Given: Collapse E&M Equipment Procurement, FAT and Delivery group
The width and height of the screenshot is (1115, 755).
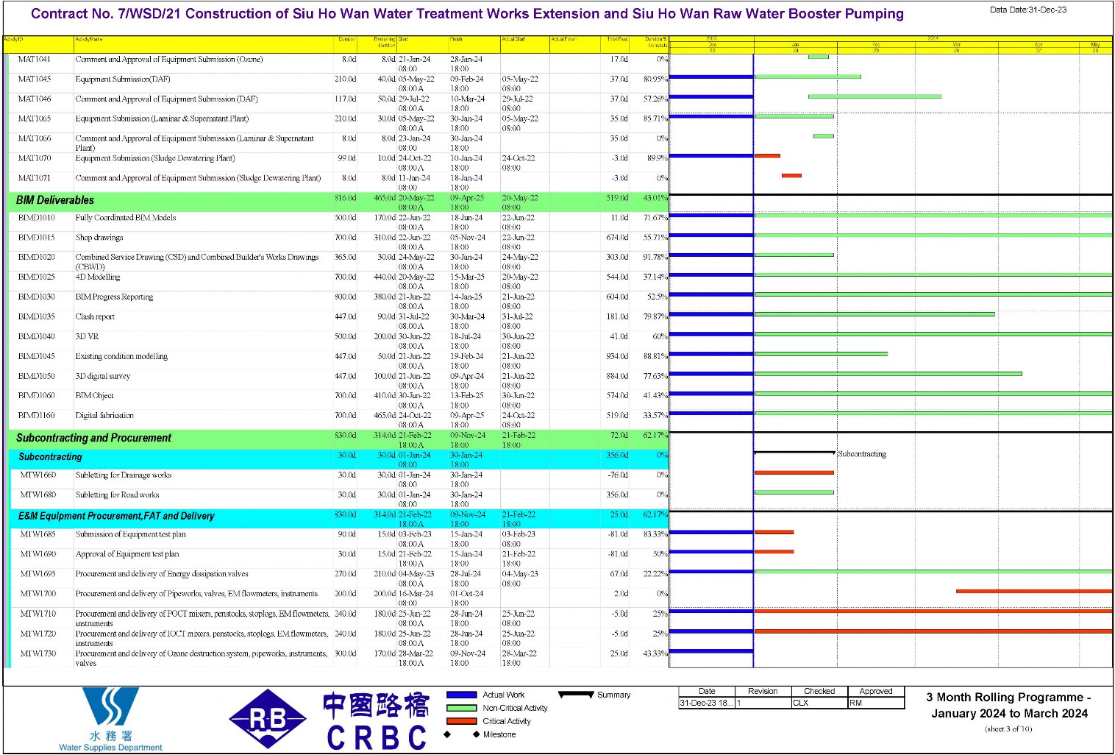Looking at the screenshot, I should pyautogui.click(x=338, y=519).
